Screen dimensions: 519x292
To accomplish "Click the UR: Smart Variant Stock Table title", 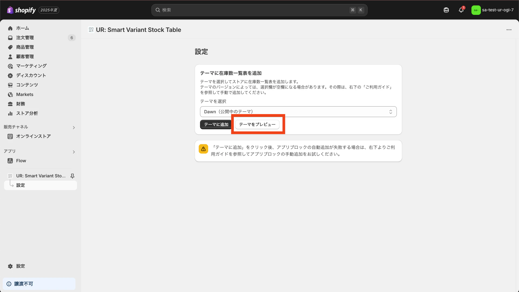I will 138,30.
